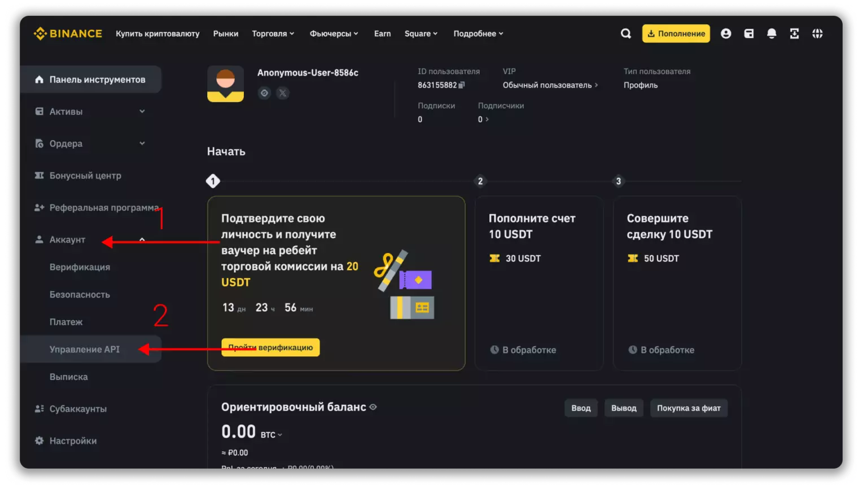Click Рынки in top navigation
The height and width of the screenshot is (488, 867).
pos(226,33)
